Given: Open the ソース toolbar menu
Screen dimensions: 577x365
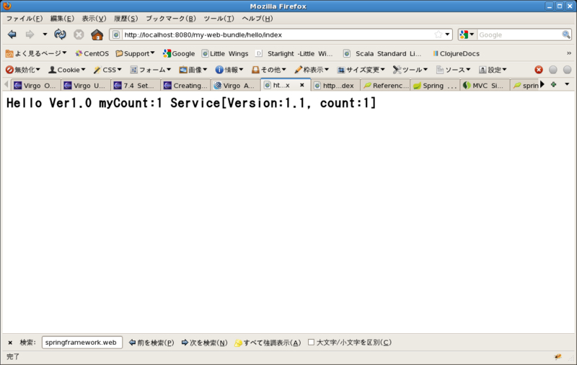Looking at the screenshot, I should (453, 70).
